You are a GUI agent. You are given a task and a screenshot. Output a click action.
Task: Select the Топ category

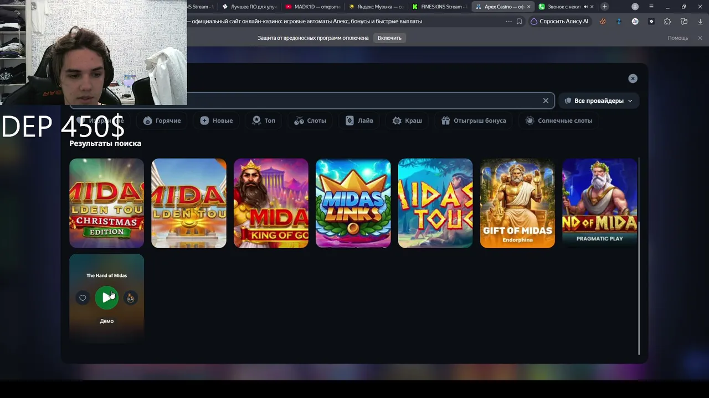[264, 121]
